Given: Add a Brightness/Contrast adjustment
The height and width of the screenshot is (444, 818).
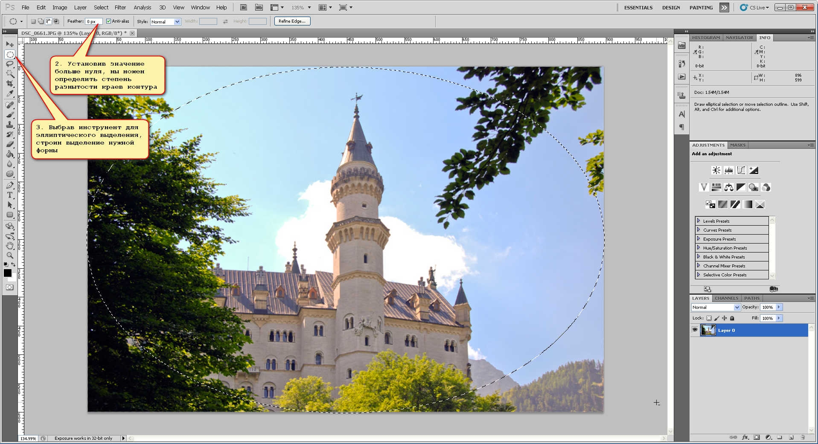Looking at the screenshot, I should point(716,171).
